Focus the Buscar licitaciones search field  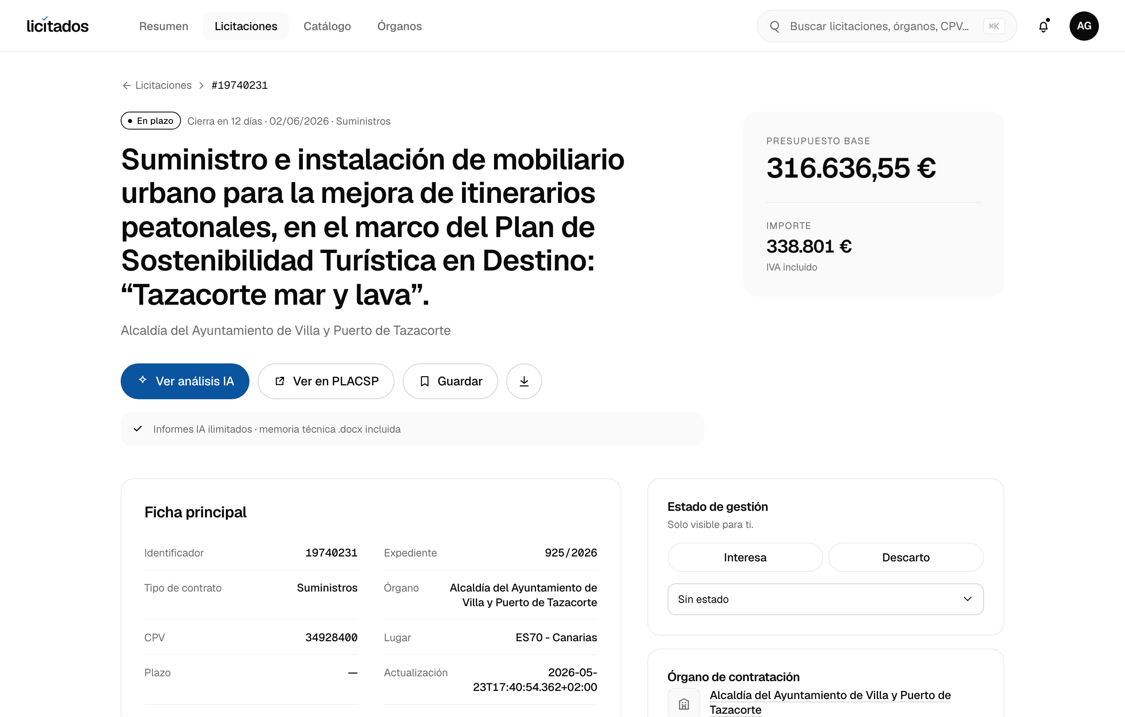[886, 26]
